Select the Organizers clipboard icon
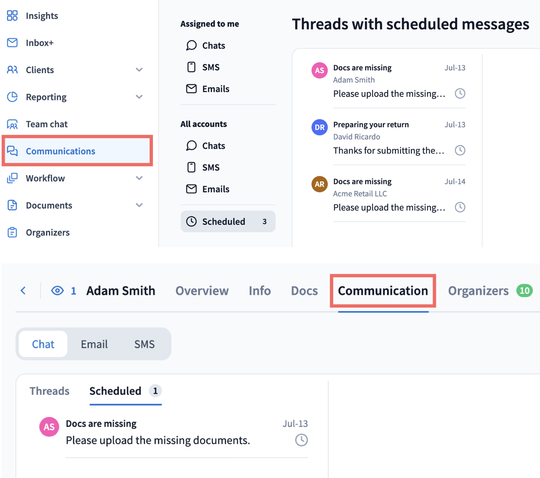Screen dimensions: 540x478 (12, 232)
